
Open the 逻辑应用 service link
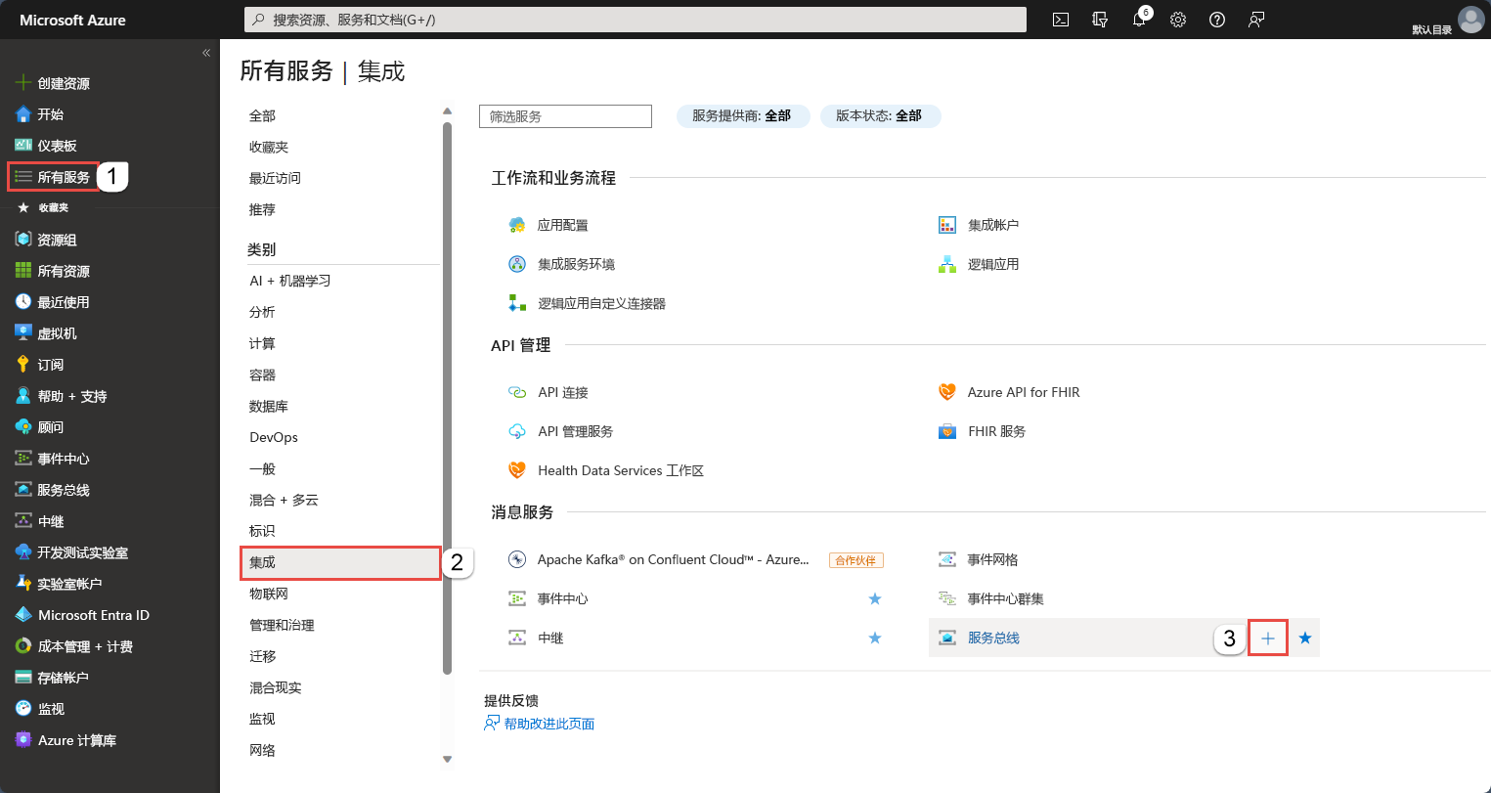[x=993, y=264]
